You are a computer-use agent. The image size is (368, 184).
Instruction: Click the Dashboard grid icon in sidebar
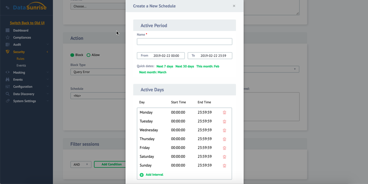[8, 30]
